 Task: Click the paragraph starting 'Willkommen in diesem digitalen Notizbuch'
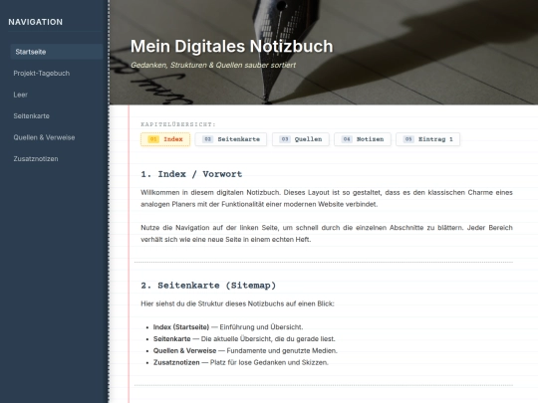[x=327, y=198]
